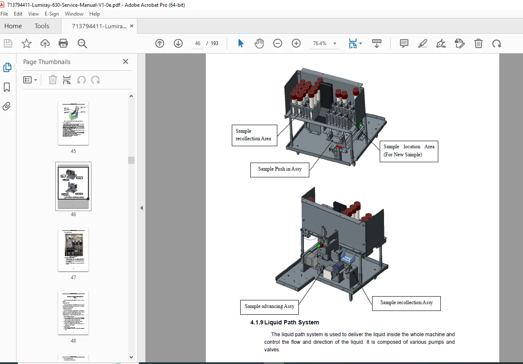Open the Find text magnifier tool
Viewport: 523px width, 364px height.
82,43
